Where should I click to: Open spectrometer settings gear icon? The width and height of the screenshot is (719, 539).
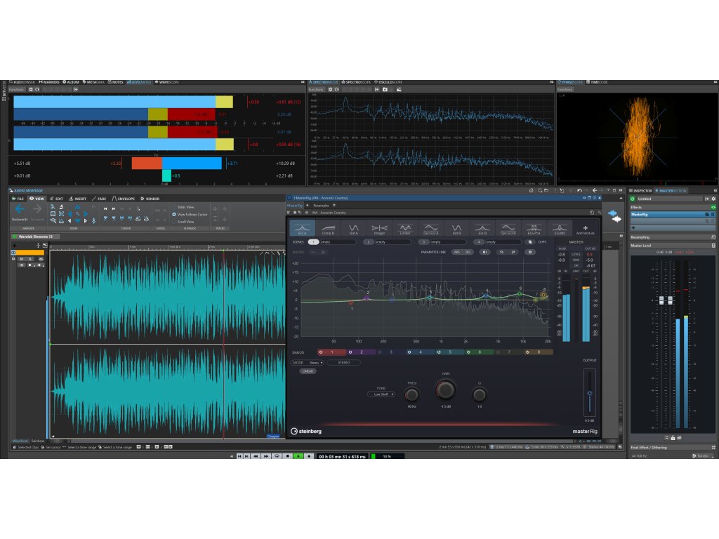[x=330, y=89]
